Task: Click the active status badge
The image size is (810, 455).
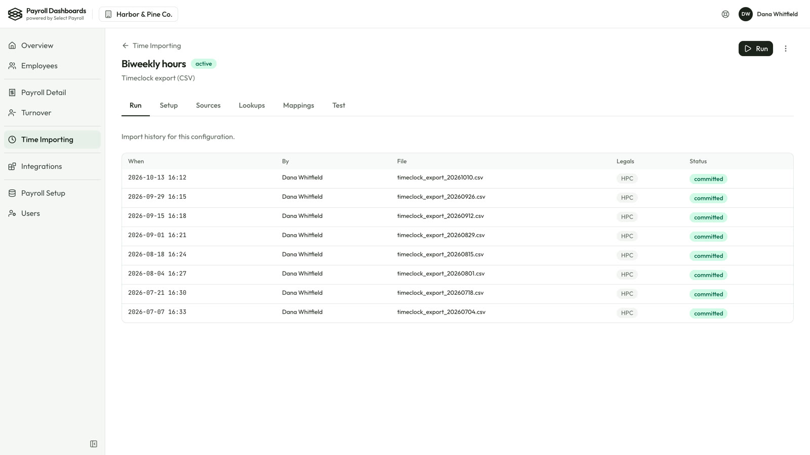Action: click(204, 64)
